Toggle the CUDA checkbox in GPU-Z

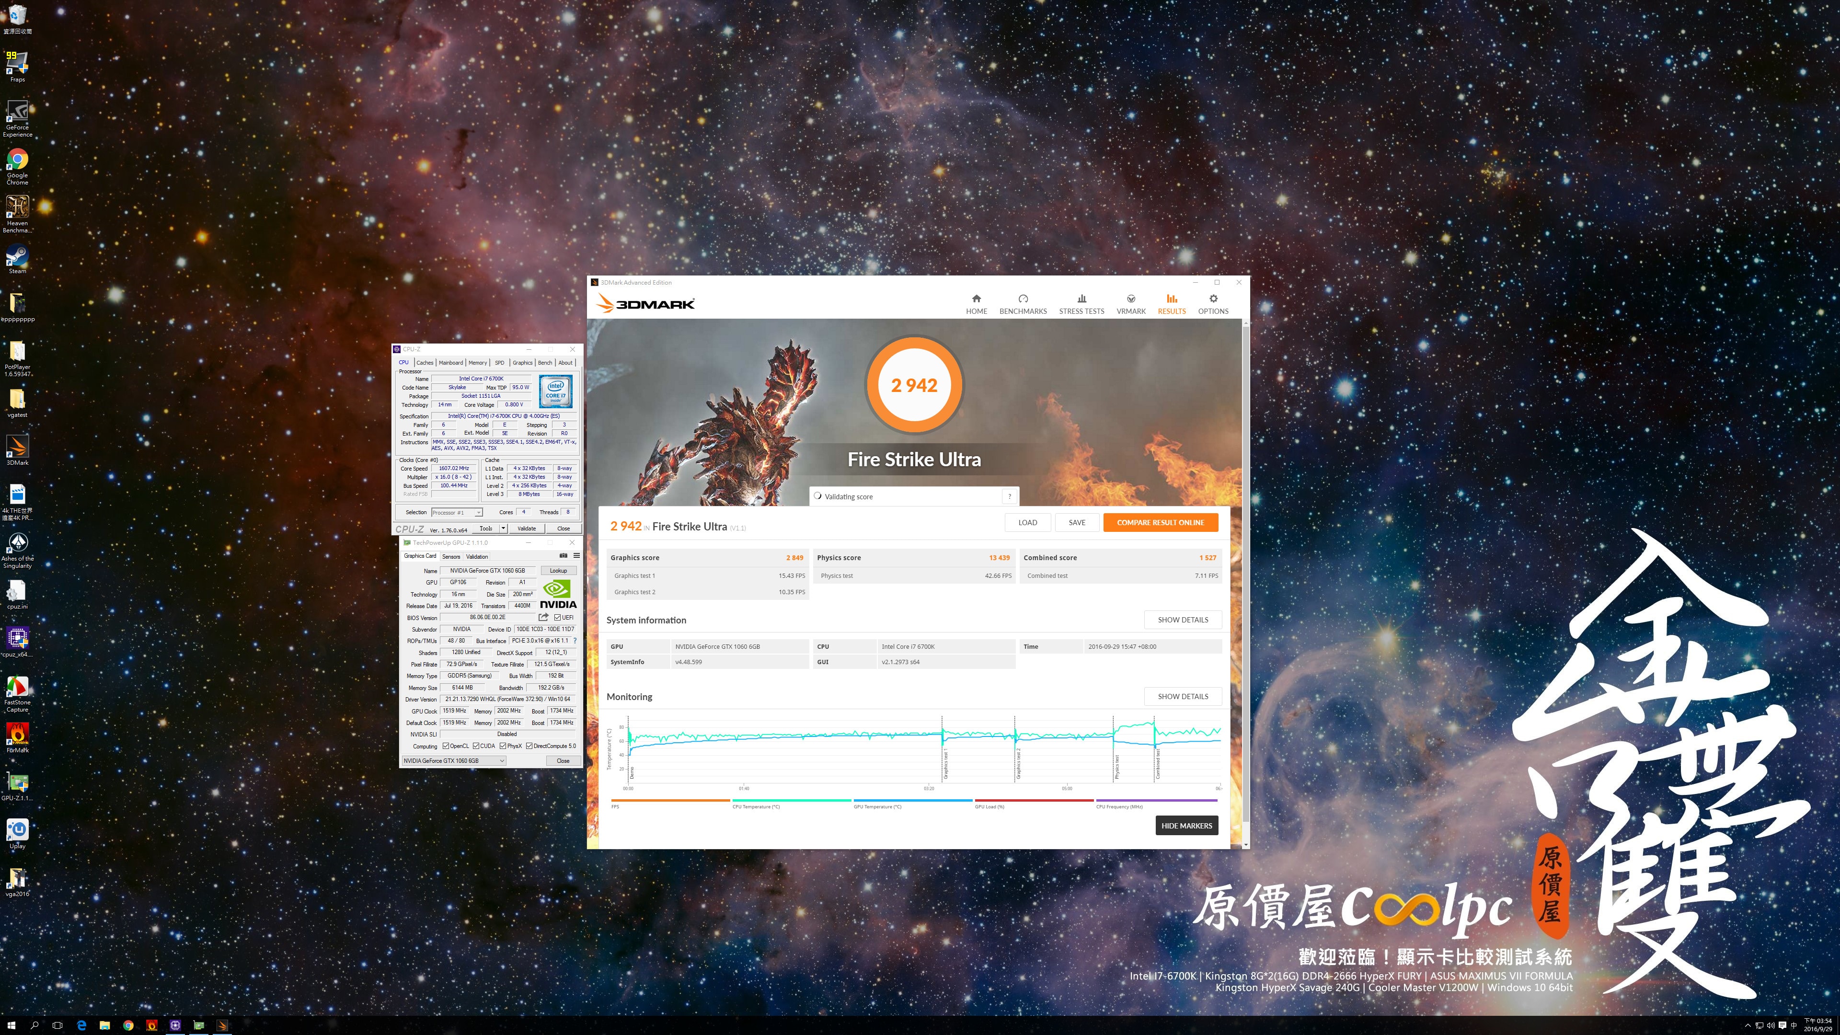point(476,746)
